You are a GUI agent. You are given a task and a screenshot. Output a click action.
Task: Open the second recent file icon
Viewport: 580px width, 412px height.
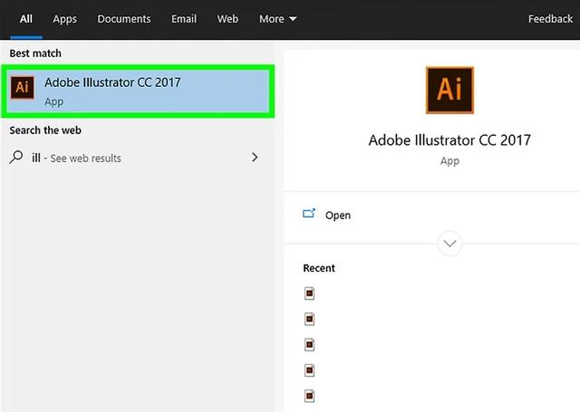click(310, 319)
